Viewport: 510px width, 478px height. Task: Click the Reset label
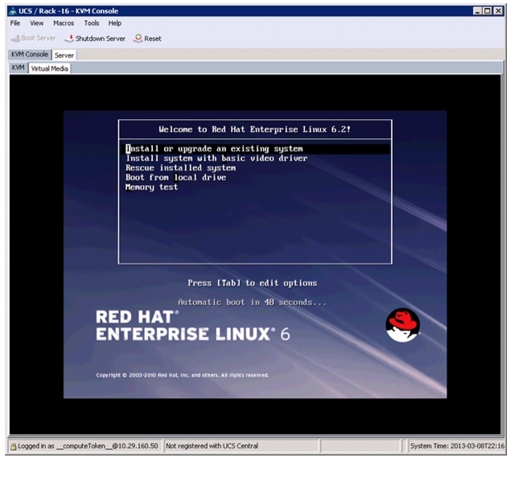pyautogui.click(x=153, y=39)
